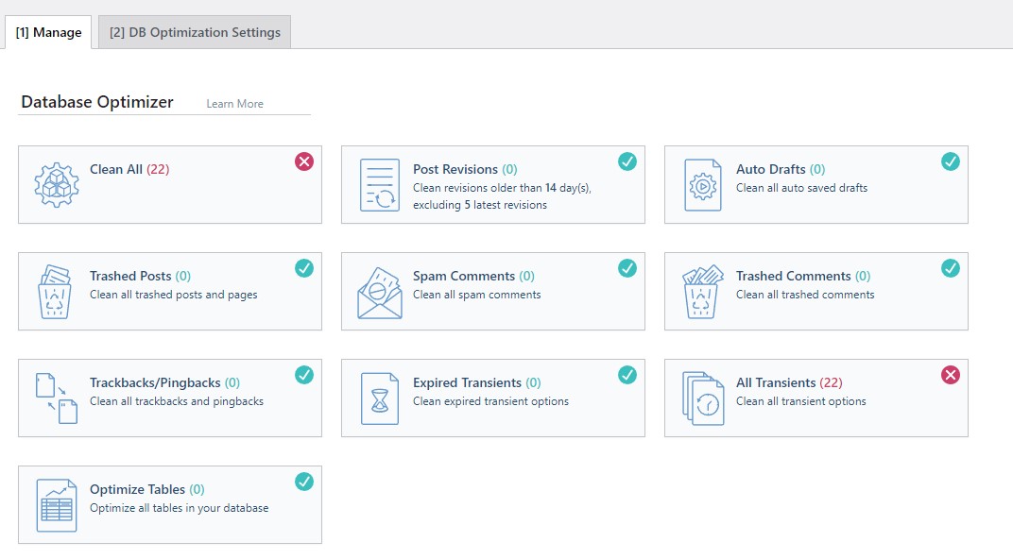
Task: Click the All Transients clock pages icon
Action: (x=703, y=398)
